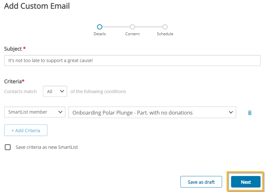
Task: Click the chevron arrow in the All dropdown
Action: [62, 91]
